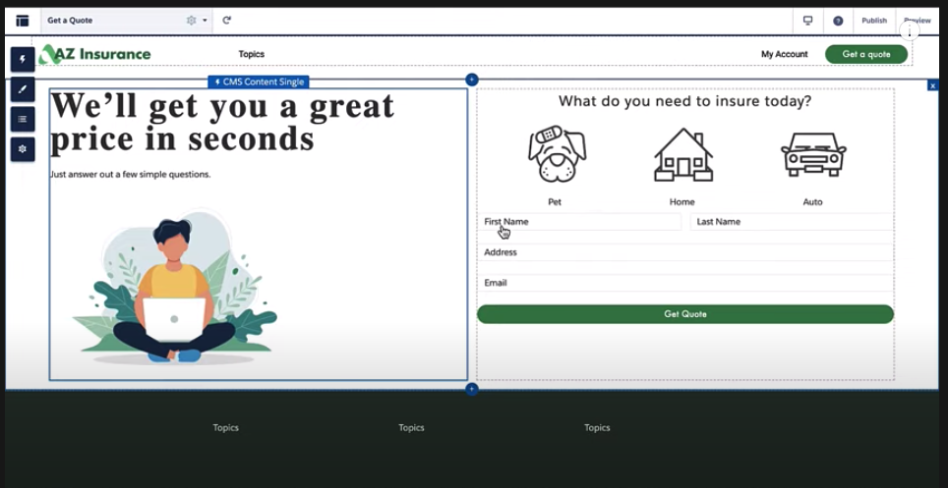
Task: Select 'Just answer out a few simple questions' text
Action: point(130,175)
